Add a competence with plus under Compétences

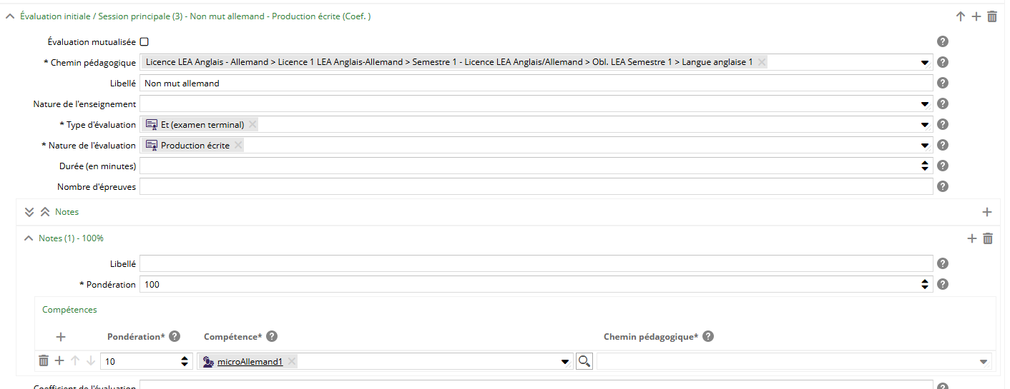click(x=61, y=337)
